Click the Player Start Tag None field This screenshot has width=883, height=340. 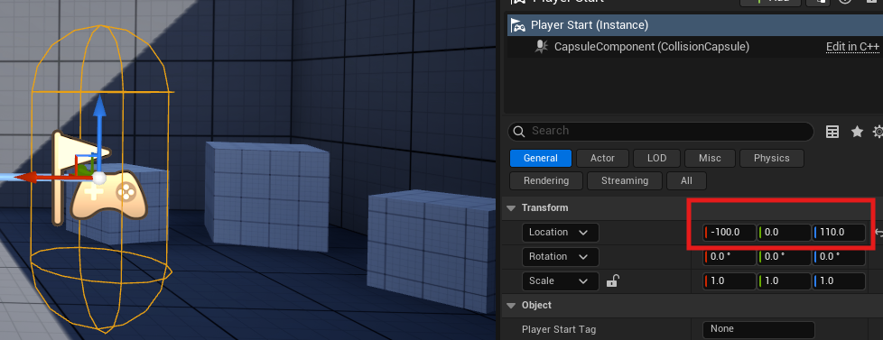pyautogui.click(x=758, y=329)
